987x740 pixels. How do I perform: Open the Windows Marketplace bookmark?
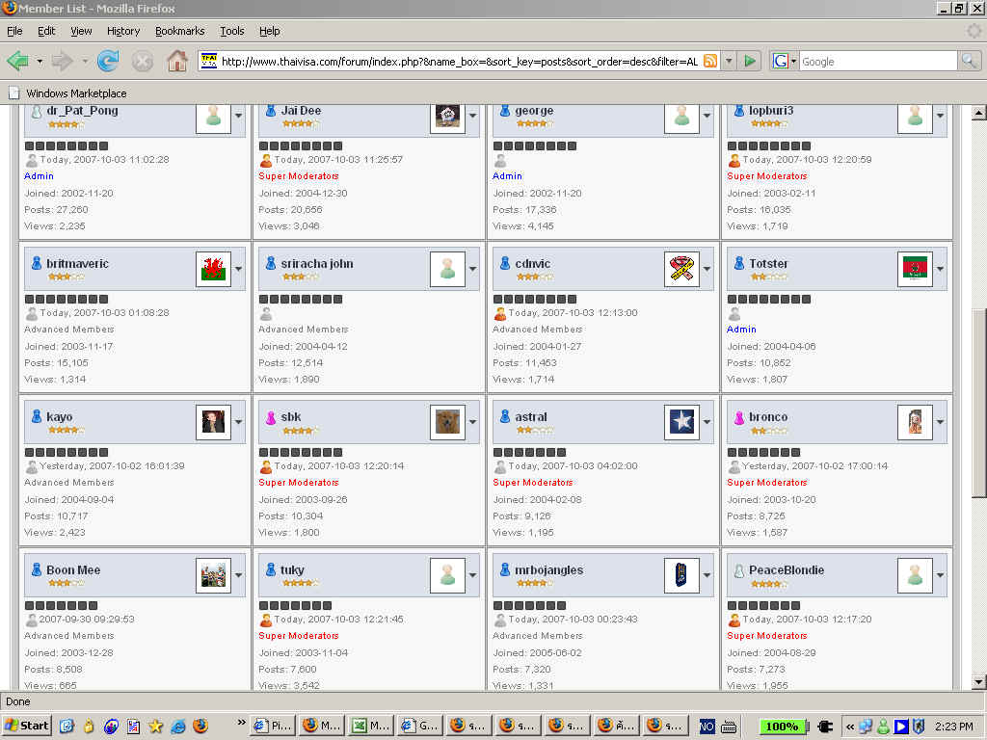[76, 93]
